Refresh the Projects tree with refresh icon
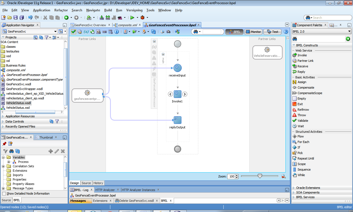The width and height of the screenshot is (353, 212). (41, 37)
